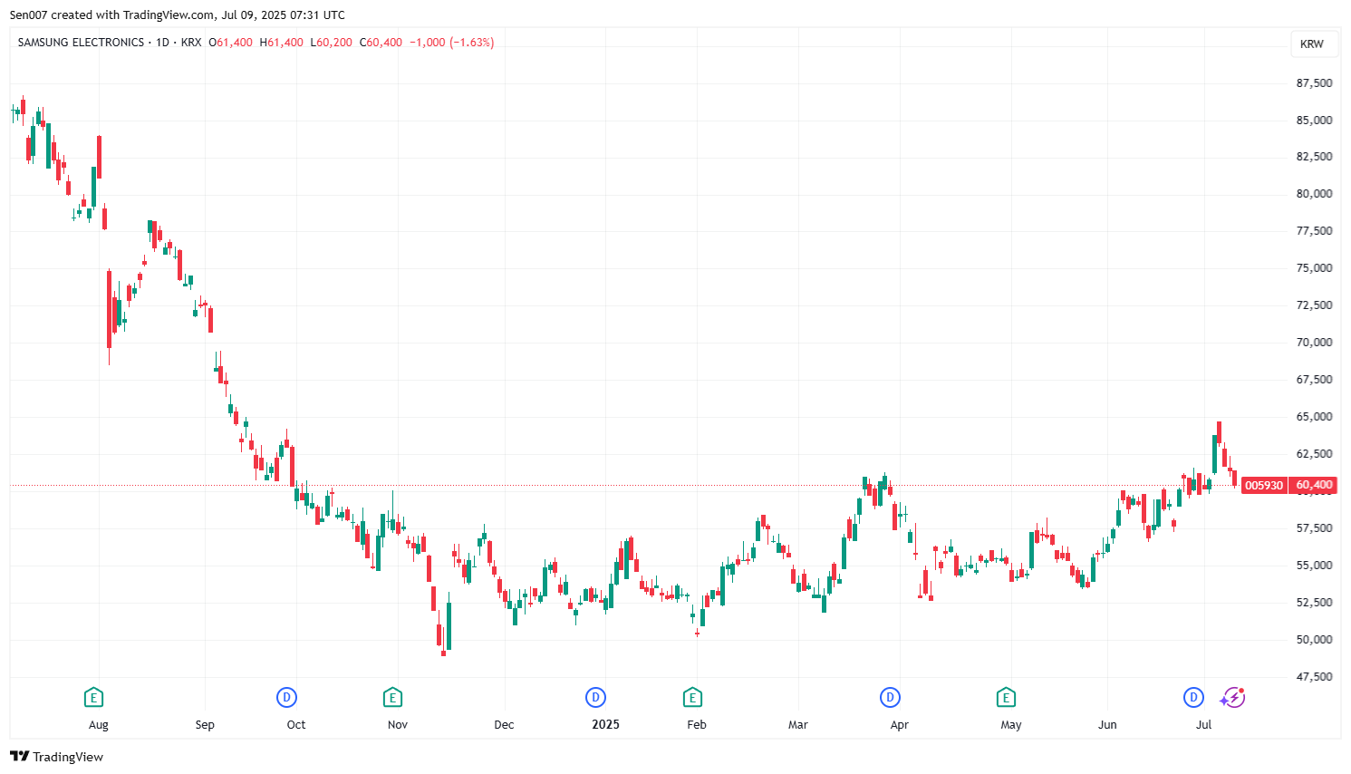Image resolution: width=1351 pixels, height=774 pixels.
Task: Click the 75,000 price axis label
Action: click(1314, 267)
